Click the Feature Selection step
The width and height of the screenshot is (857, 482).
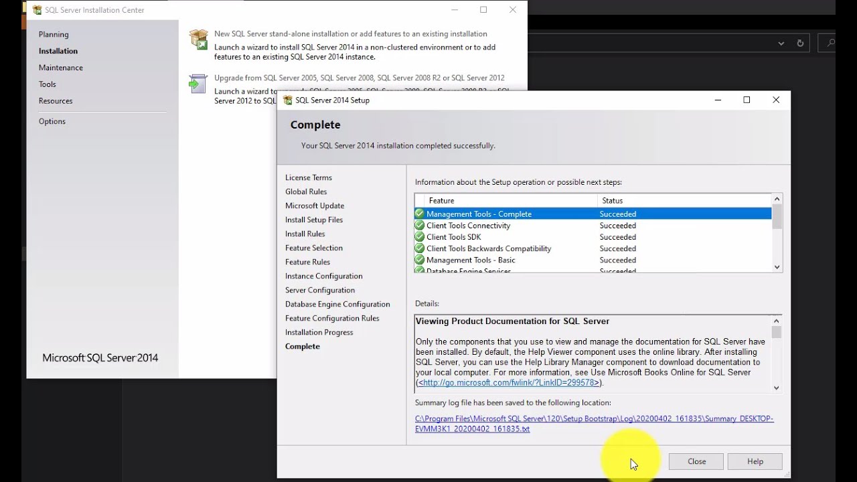click(x=314, y=248)
